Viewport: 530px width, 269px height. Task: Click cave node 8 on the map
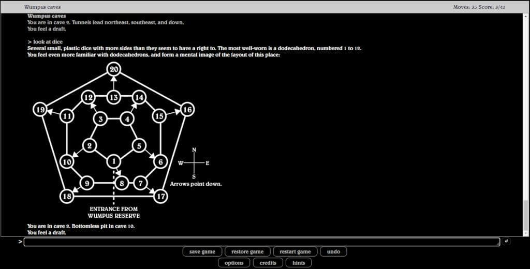pos(122,184)
